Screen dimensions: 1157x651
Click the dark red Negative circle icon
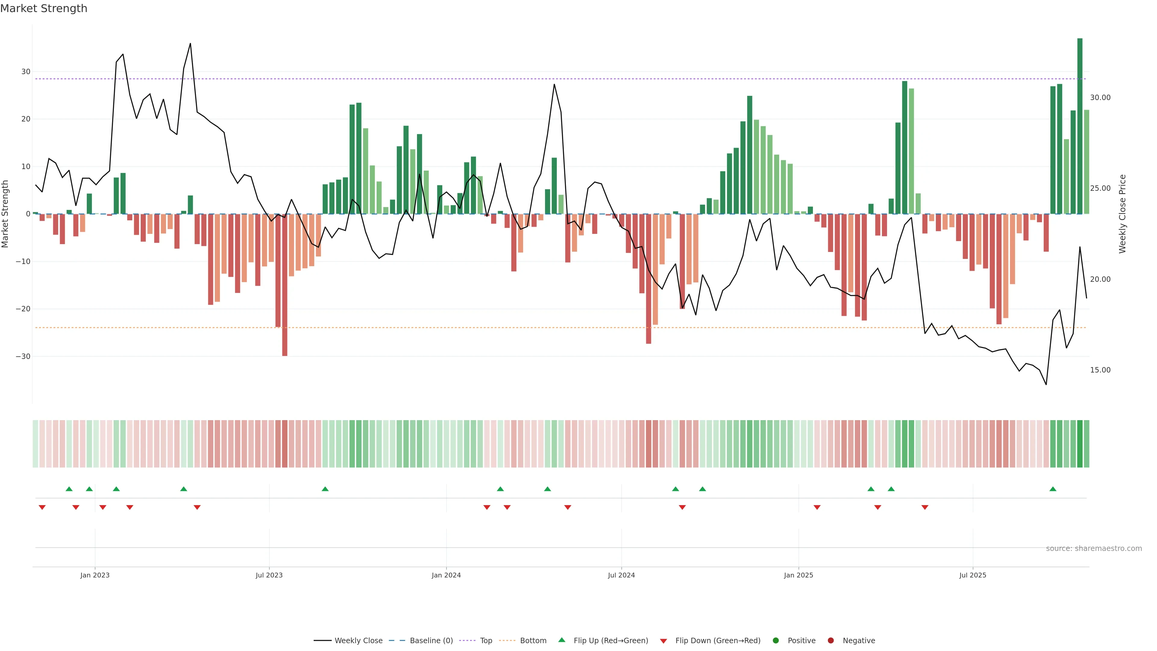tap(830, 641)
